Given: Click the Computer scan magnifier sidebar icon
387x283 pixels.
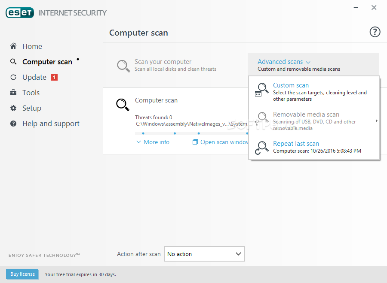Looking at the screenshot, I should [13, 61].
